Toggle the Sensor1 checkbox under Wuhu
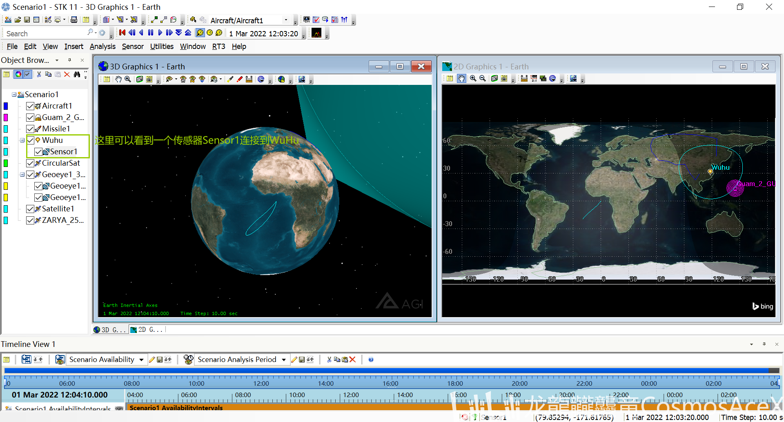 point(38,152)
